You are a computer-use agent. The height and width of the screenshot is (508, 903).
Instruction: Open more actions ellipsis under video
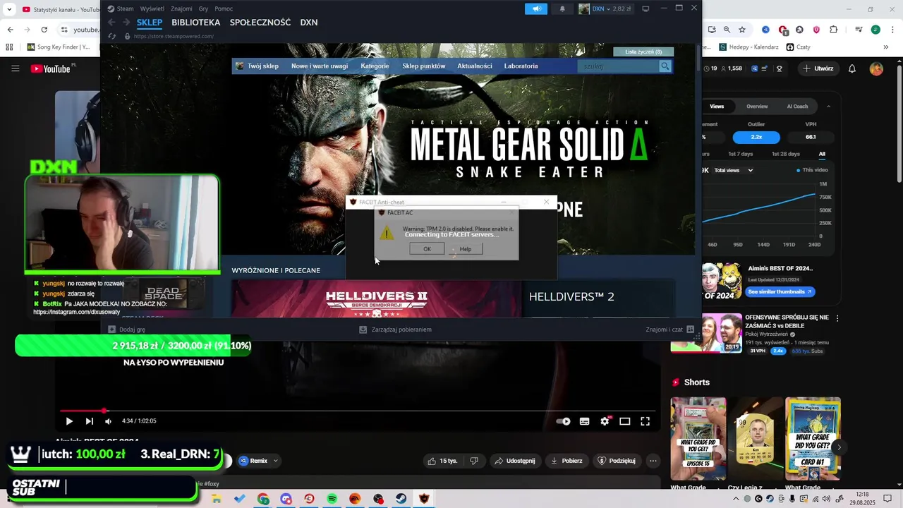pos(653,461)
